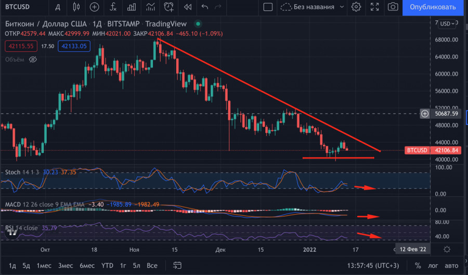Click the blue buy price 42133.05
The height and width of the screenshot is (275, 468).
click(74, 46)
